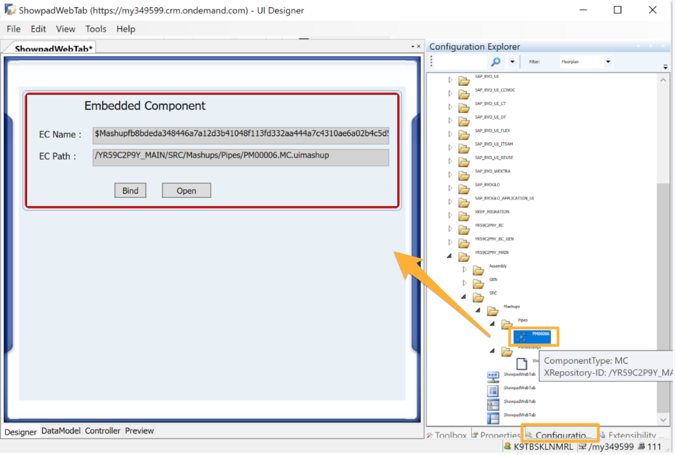Click the SAP_BYDGLO folder icon

coord(463,188)
